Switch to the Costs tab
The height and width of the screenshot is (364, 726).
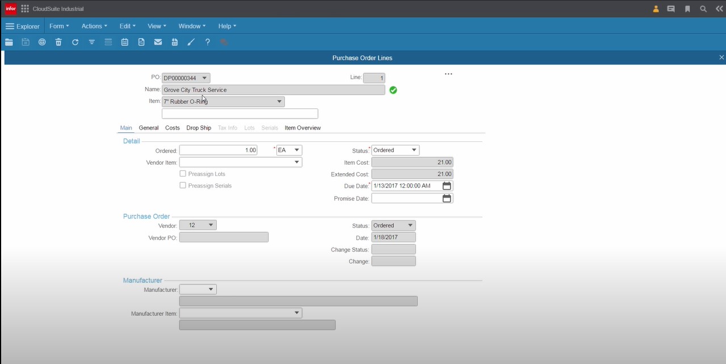tap(173, 128)
